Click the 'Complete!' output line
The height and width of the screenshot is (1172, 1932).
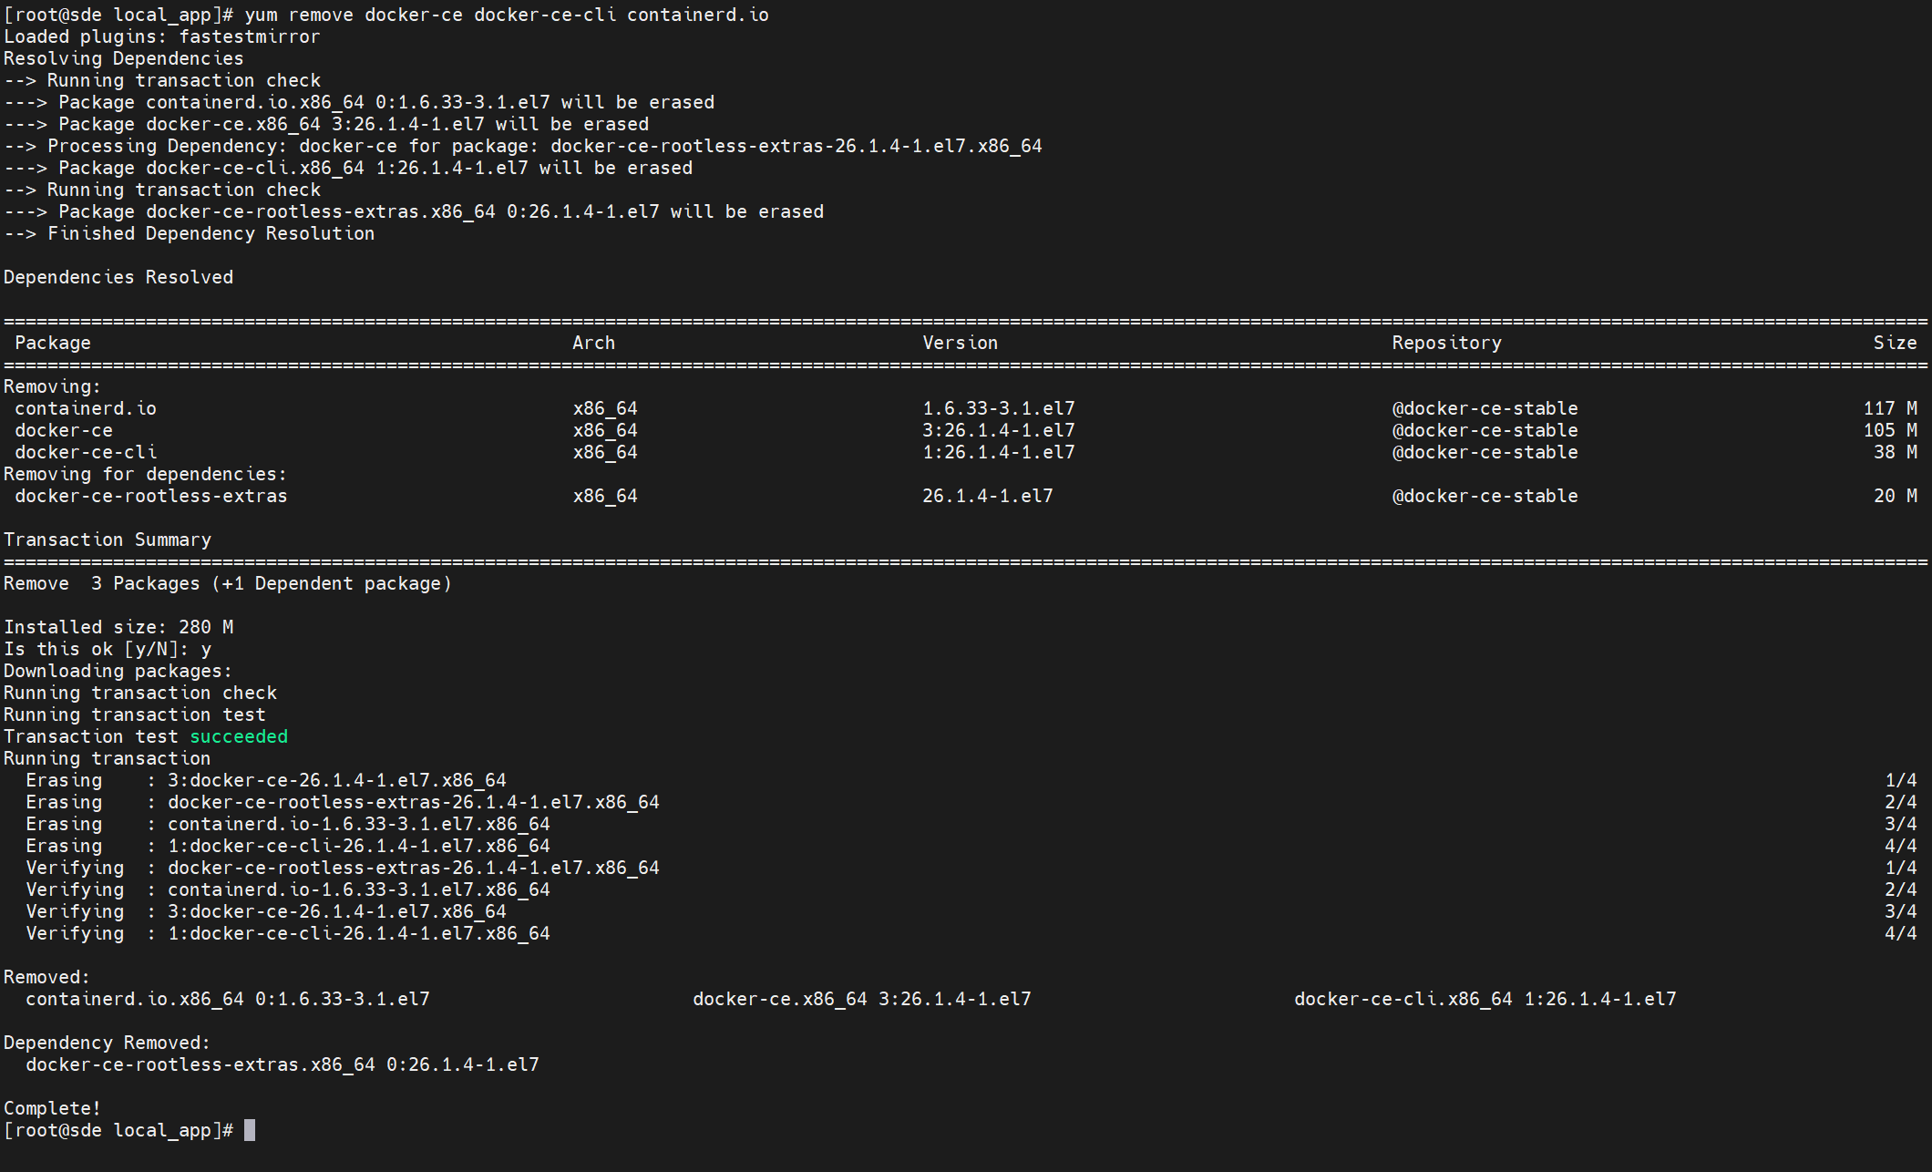(52, 1108)
